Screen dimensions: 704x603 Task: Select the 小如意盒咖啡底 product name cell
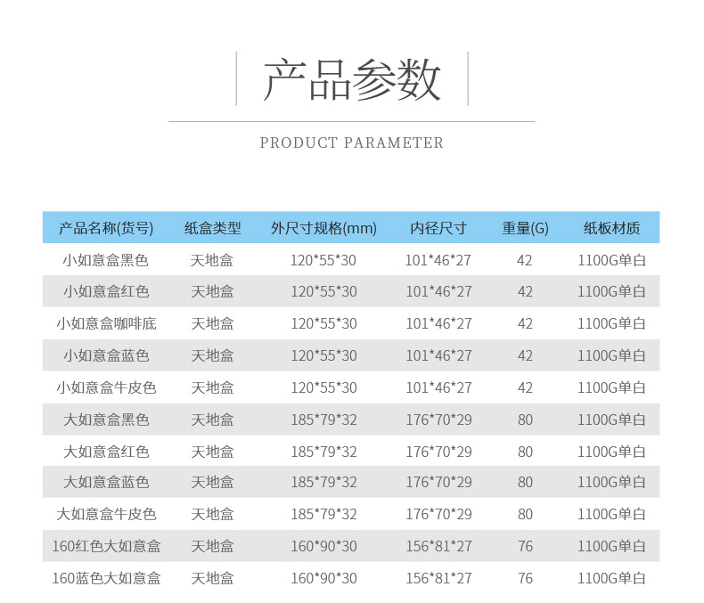point(106,323)
